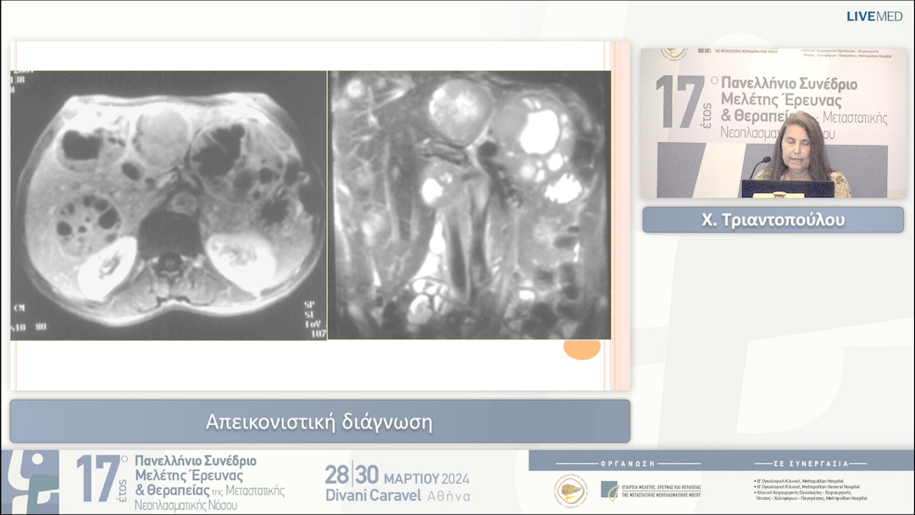Viewport: 915px width, 515px height.
Task: Click the Divani Caravel Αθήνα venue text
Action: pyautogui.click(x=396, y=496)
